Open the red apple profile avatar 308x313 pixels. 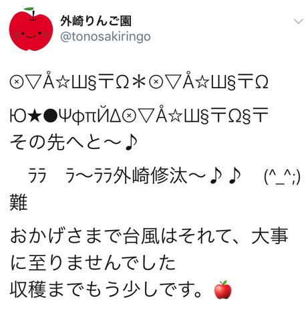click(31, 29)
